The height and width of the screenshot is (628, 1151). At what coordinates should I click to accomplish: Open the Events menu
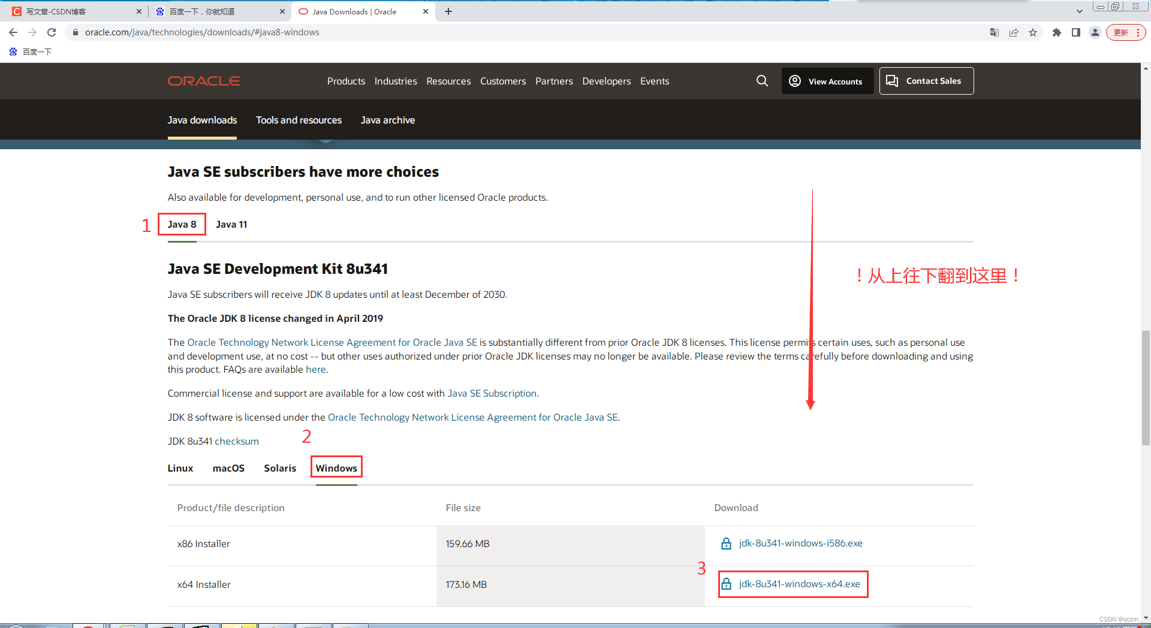pyautogui.click(x=655, y=81)
